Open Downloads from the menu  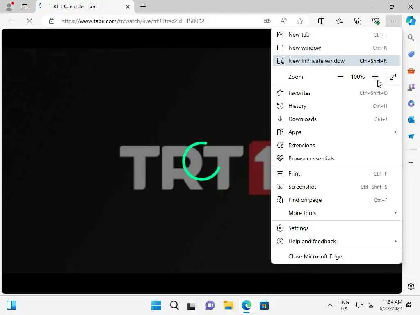click(x=336, y=119)
